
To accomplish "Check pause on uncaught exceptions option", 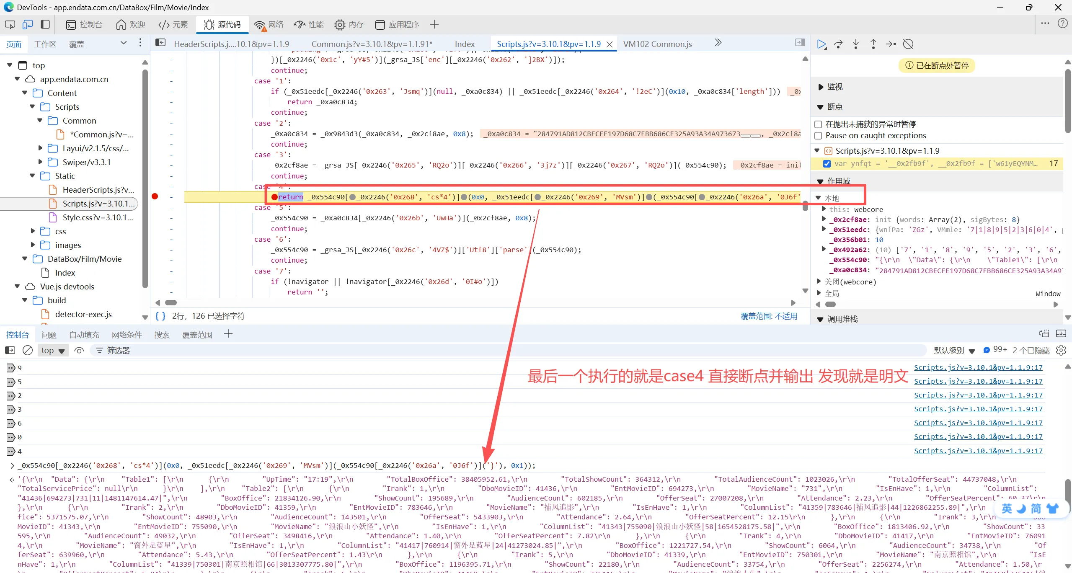I will 818,124.
